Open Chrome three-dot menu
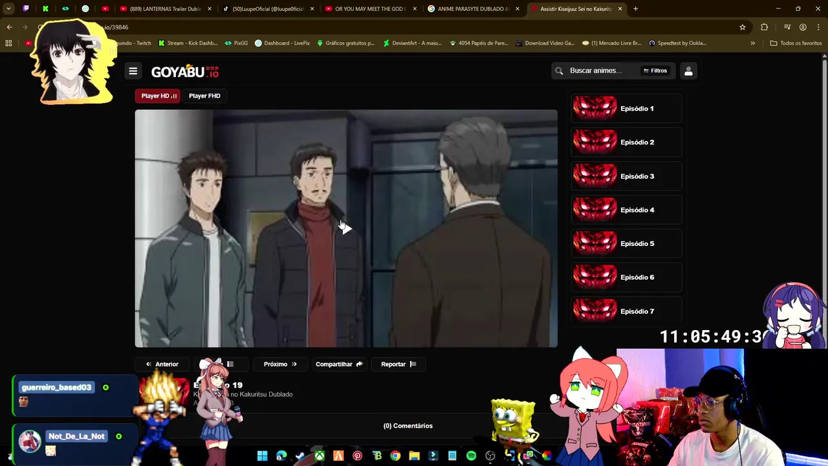 point(818,27)
